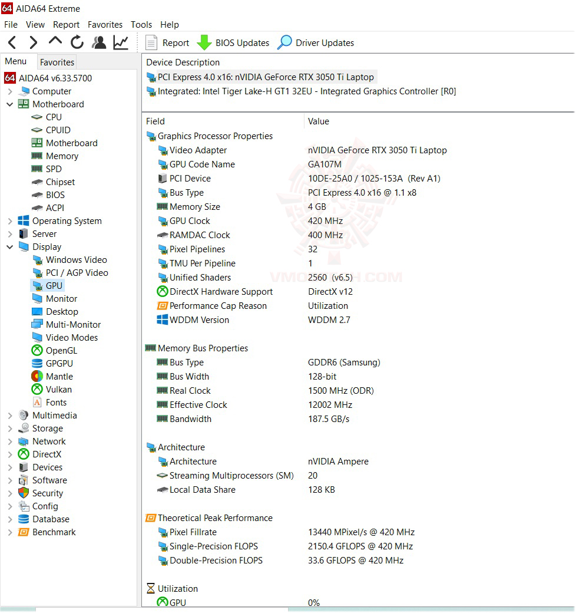Expand the Multimedia tree node
576x613 pixels.
click(x=10, y=416)
